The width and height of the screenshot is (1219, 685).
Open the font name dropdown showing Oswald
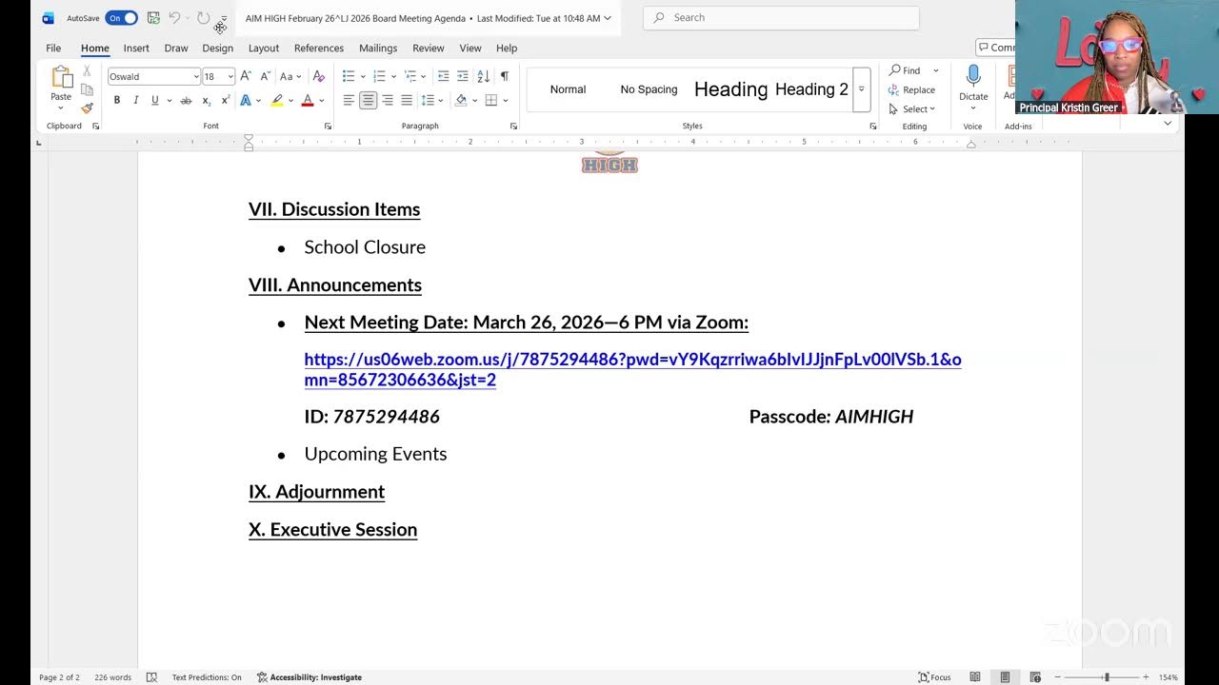coord(196,76)
